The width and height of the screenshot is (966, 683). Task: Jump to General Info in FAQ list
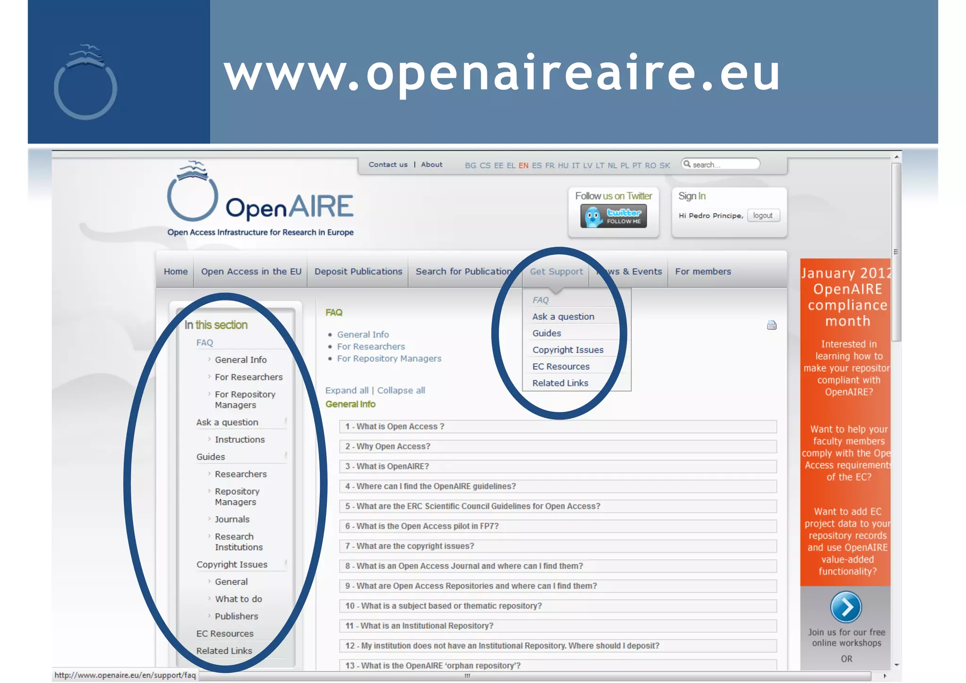tap(363, 334)
